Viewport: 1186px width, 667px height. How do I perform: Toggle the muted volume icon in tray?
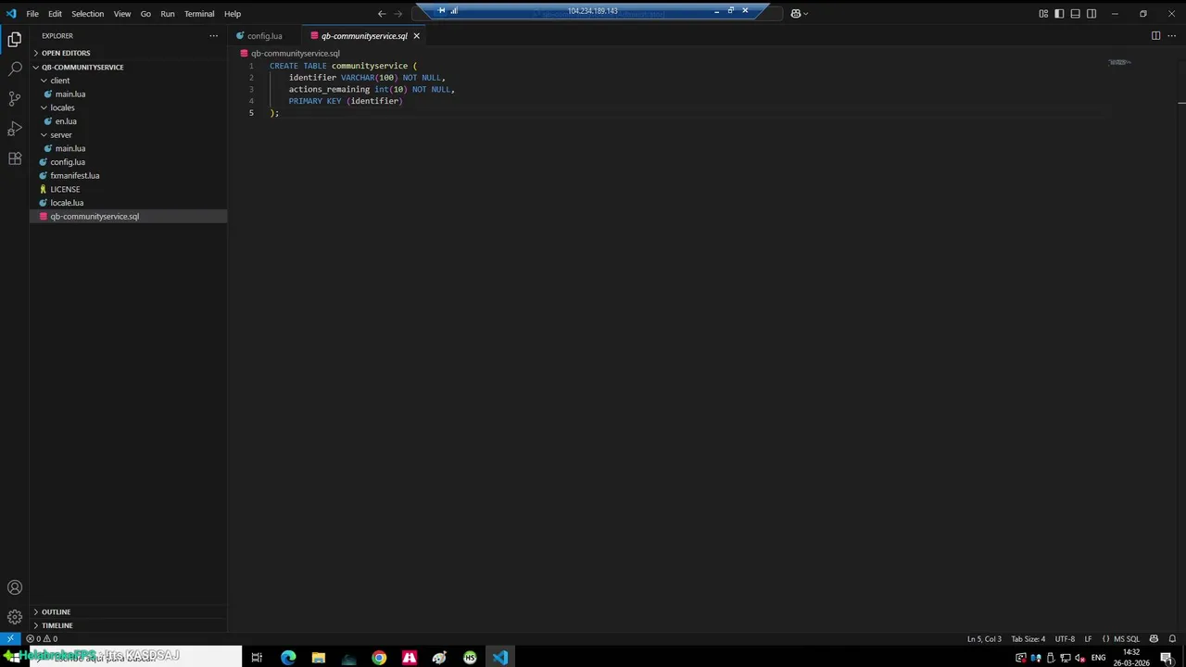(x=1079, y=658)
